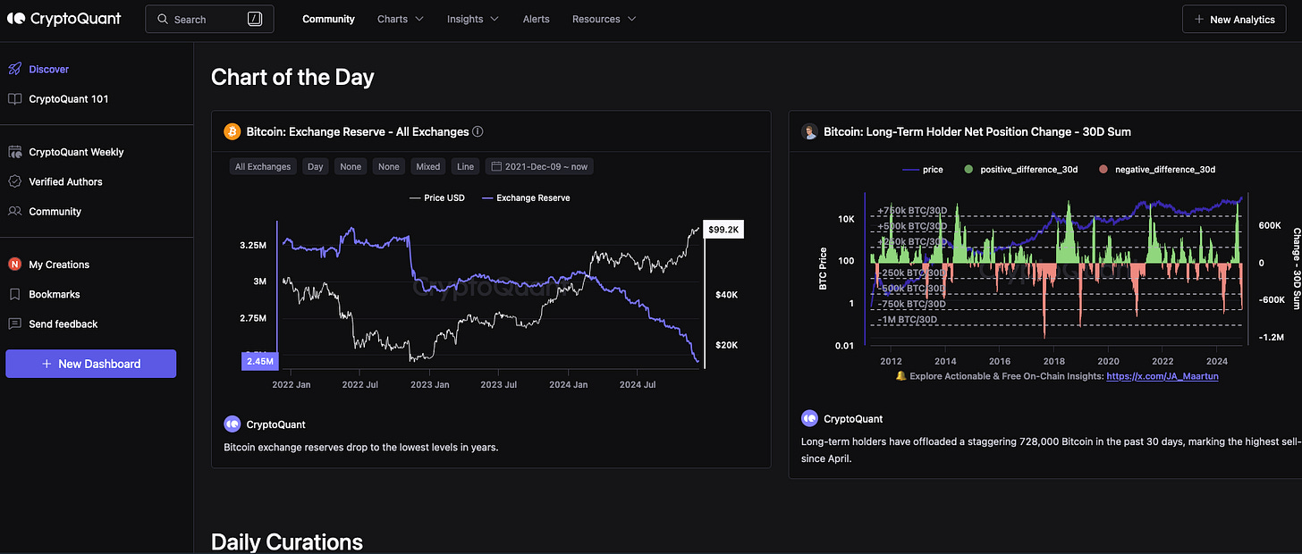The width and height of the screenshot is (1302, 554).
Task: Click the slash shortcut icon in search
Action: tap(255, 19)
